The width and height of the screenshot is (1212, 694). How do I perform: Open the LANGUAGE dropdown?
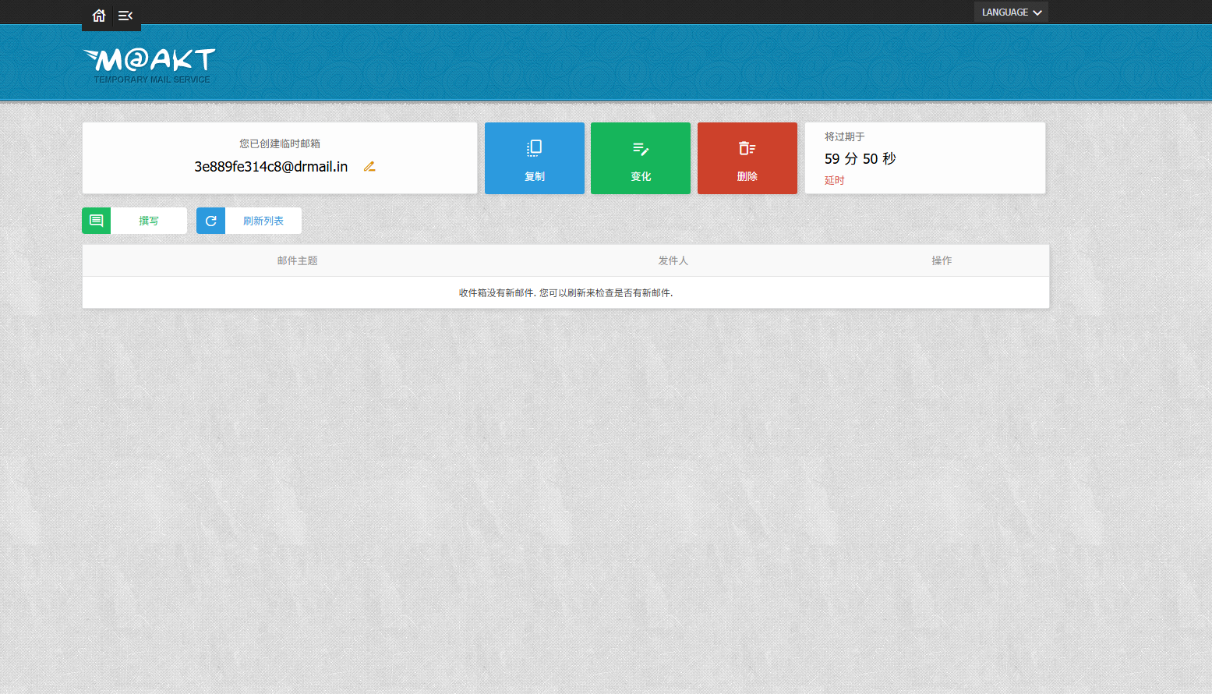(x=1011, y=12)
